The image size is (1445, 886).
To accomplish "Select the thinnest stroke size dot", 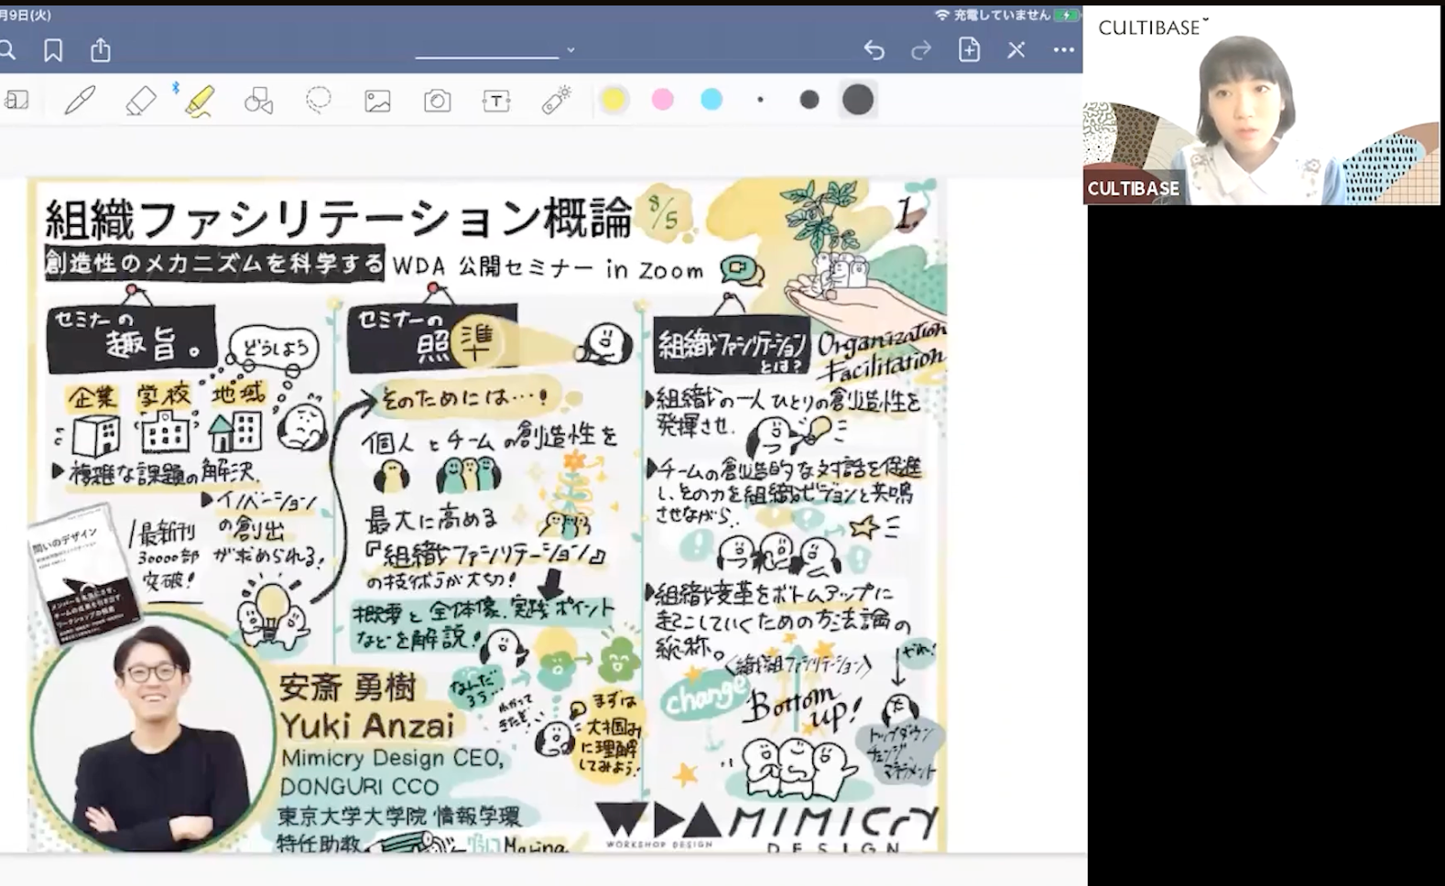I will point(760,100).
